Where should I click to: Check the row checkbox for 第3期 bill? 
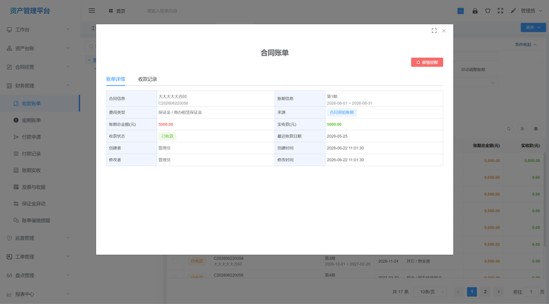click(x=174, y=261)
